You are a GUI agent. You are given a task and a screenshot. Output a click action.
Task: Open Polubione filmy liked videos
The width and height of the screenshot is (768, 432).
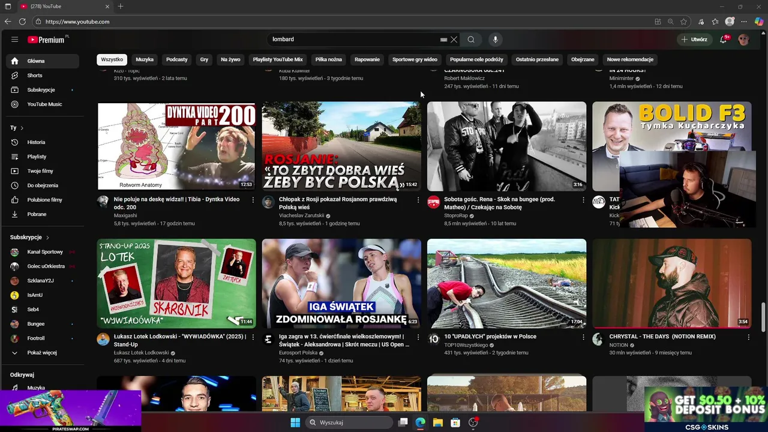(42, 200)
